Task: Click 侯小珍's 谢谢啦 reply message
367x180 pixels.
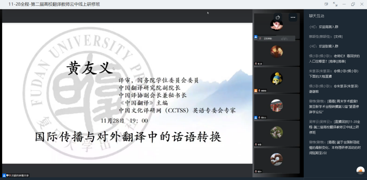Action: (x=334, y=89)
